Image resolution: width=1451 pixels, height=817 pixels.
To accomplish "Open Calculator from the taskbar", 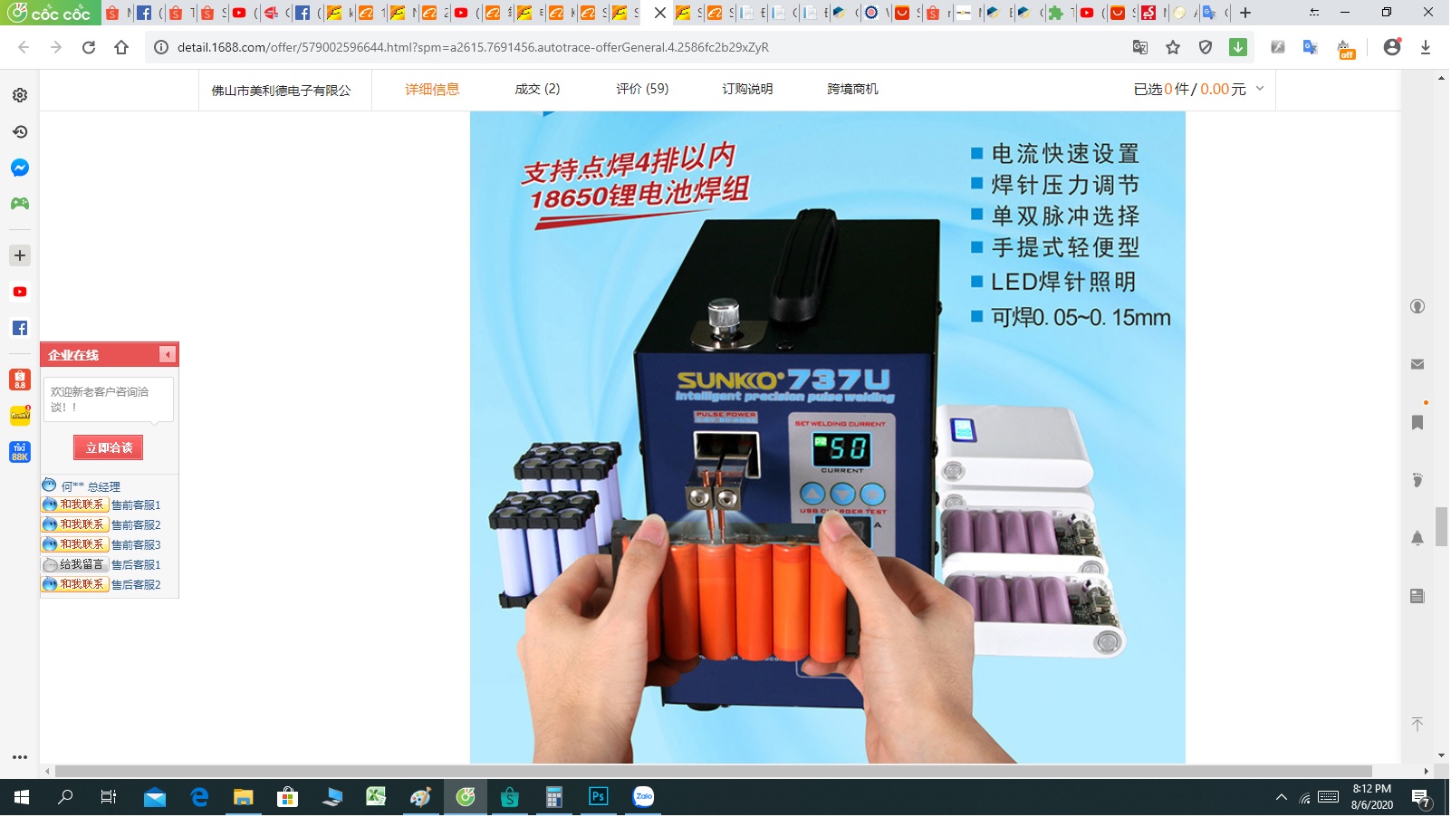I will pos(554,797).
